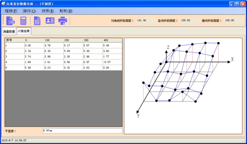
Task: Open the 报表(R) menu
Action: [48, 11]
